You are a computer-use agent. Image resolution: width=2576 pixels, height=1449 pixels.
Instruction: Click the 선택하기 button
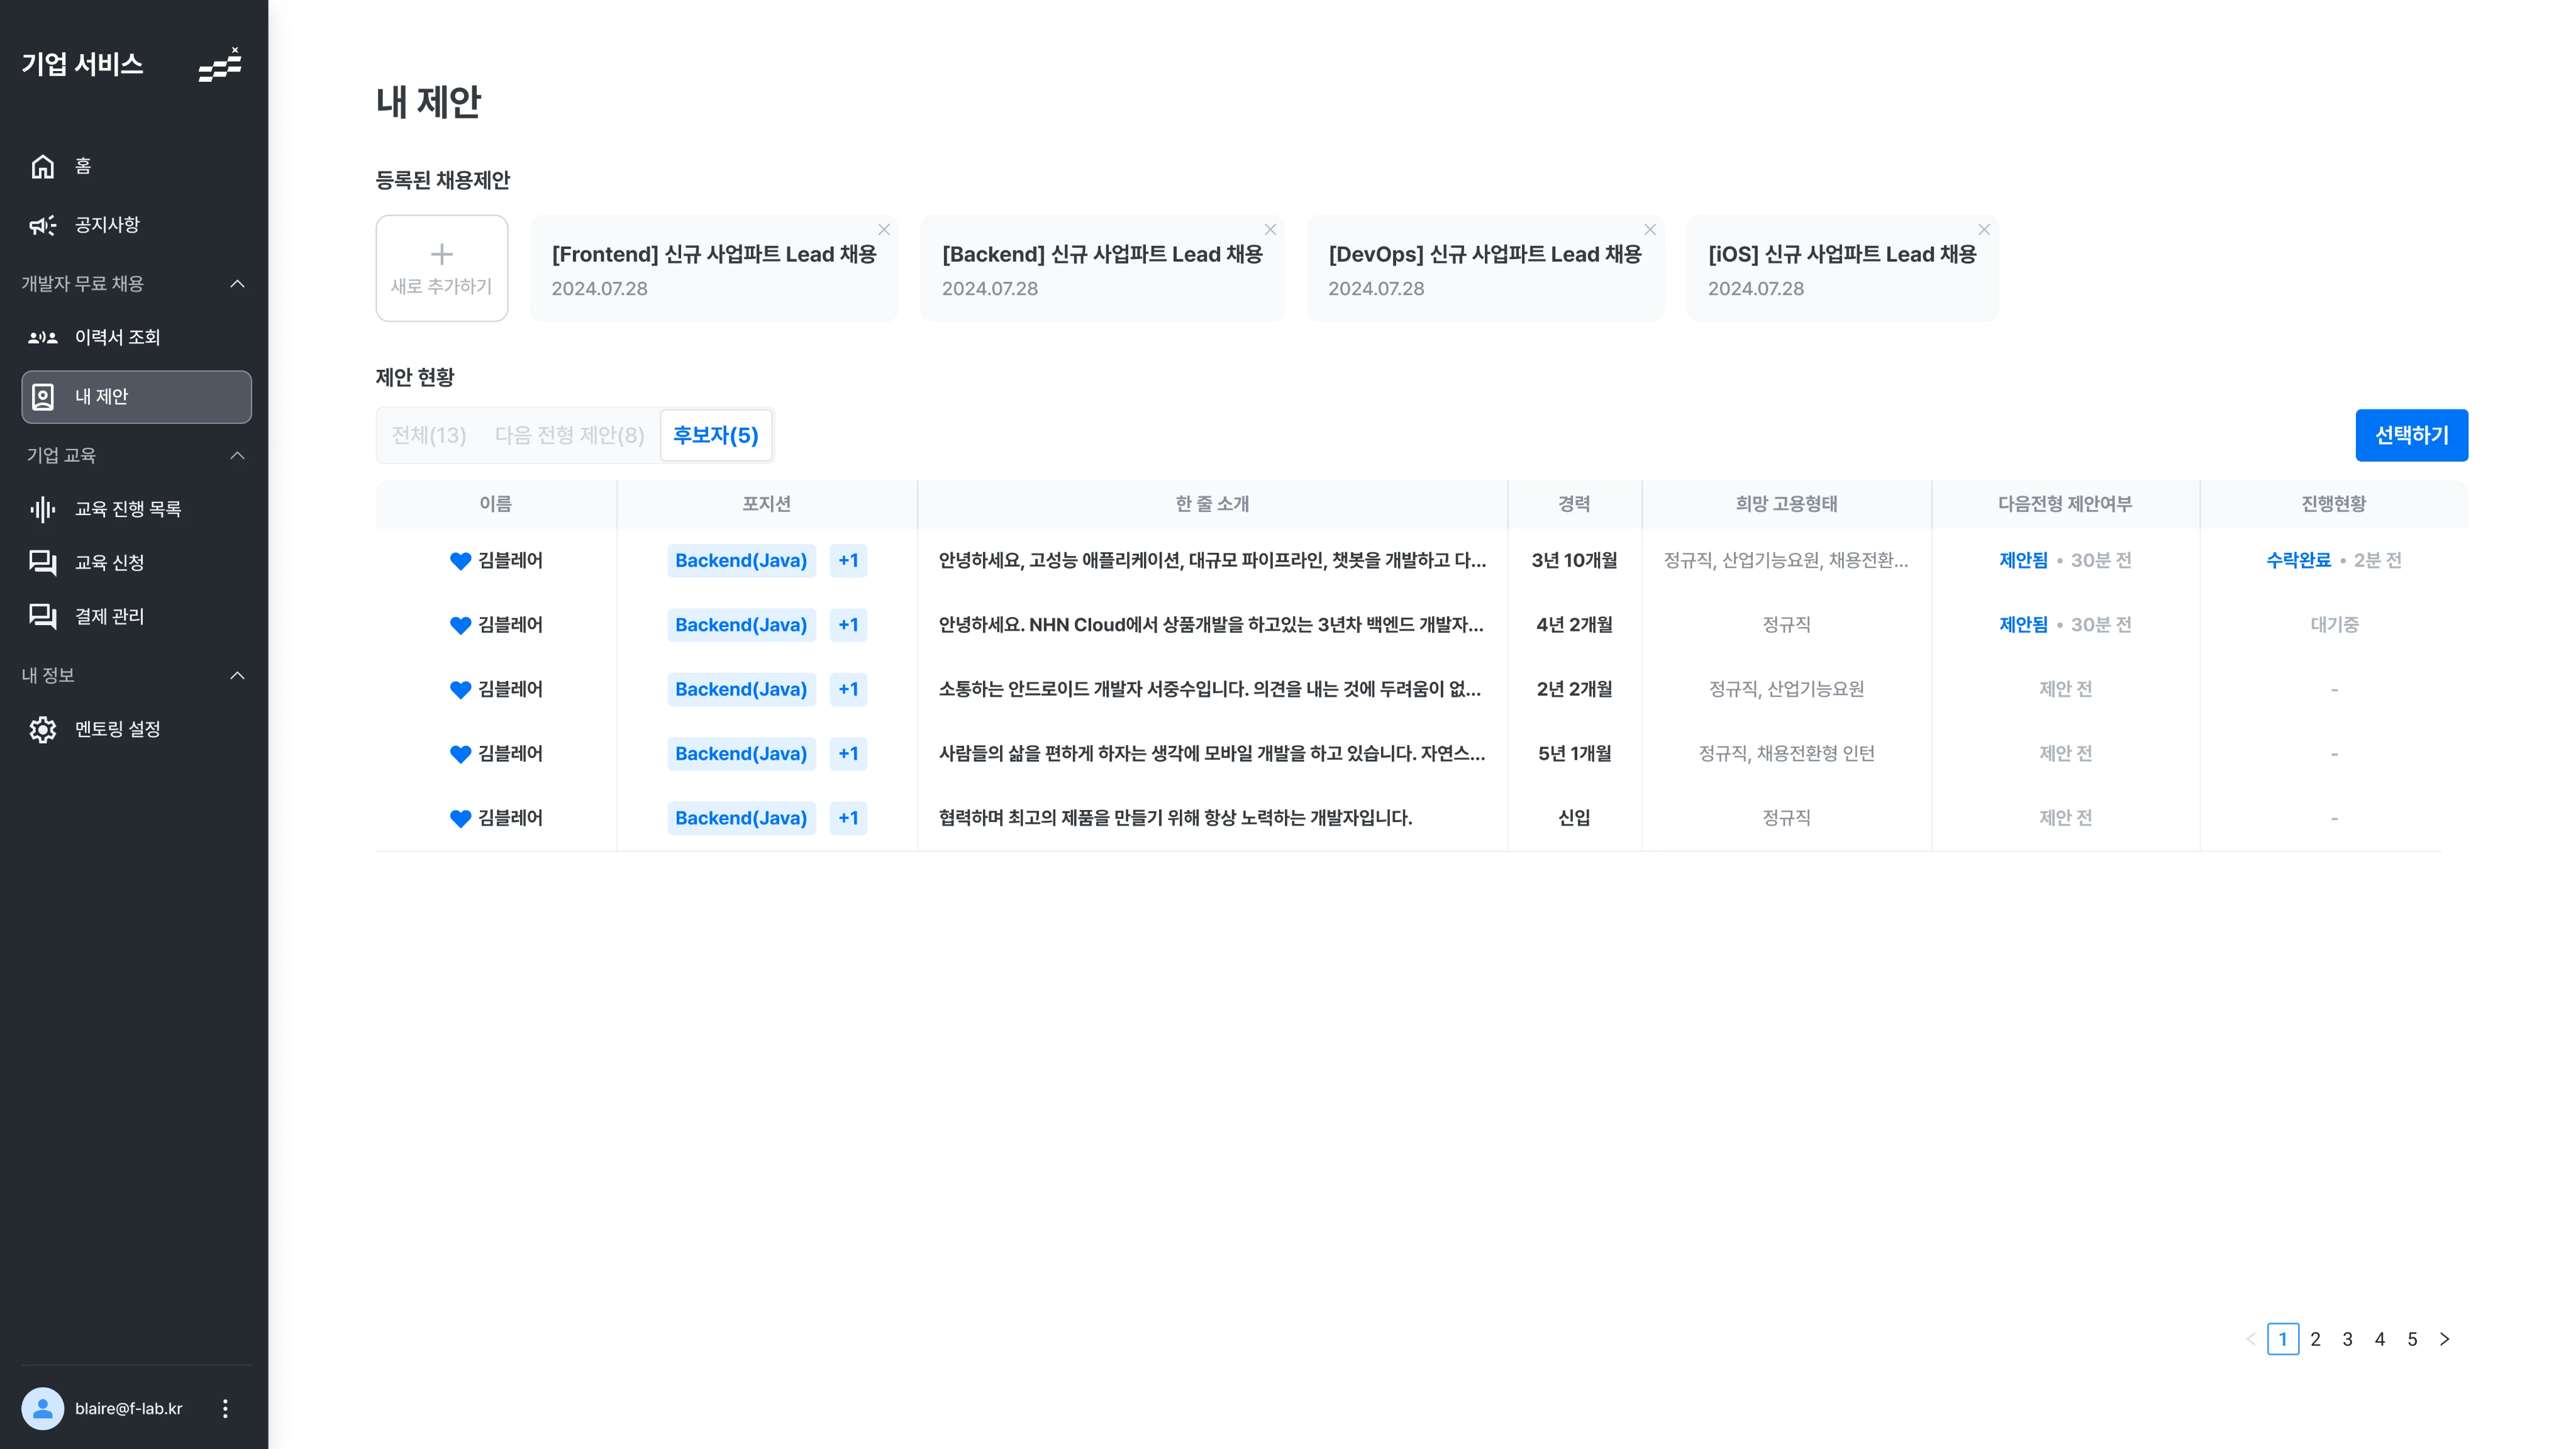pos(2411,435)
